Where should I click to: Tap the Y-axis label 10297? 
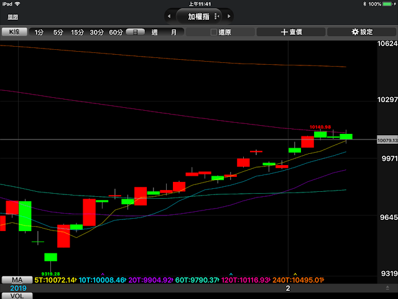(x=387, y=100)
